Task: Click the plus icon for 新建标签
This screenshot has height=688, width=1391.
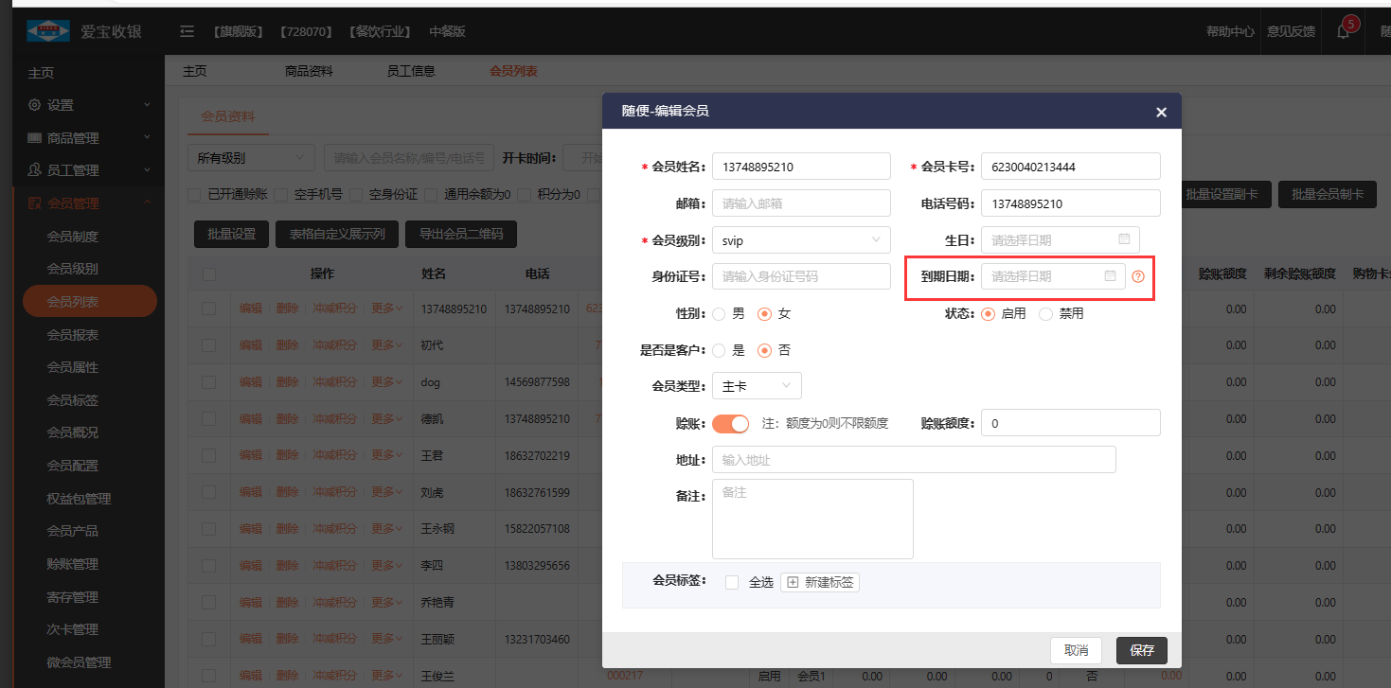Action: 794,583
